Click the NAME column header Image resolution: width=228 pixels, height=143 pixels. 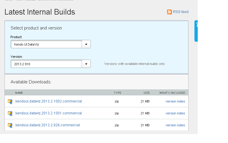click(x=19, y=93)
